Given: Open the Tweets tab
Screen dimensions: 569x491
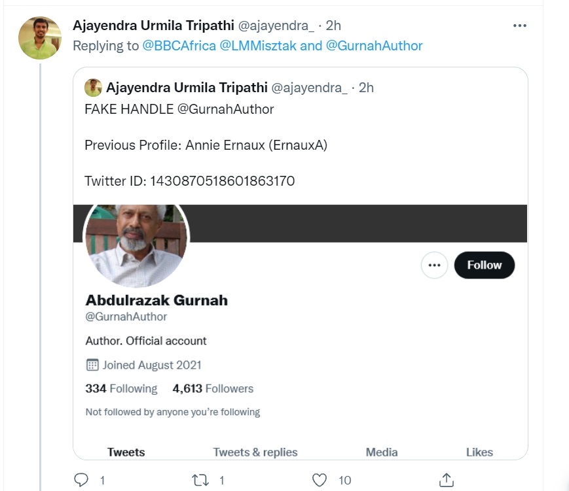Looking at the screenshot, I should click(x=126, y=452).
